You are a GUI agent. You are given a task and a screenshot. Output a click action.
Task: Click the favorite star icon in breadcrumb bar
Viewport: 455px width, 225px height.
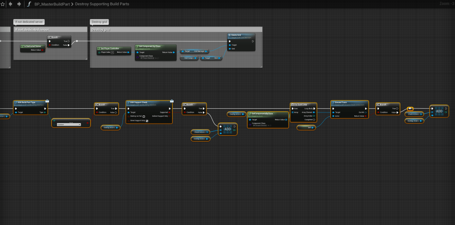pyautogui.click(x=2, y=4)
